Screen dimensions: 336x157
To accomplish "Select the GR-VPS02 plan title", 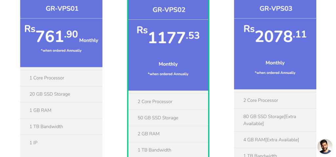I will click(169, 10).
